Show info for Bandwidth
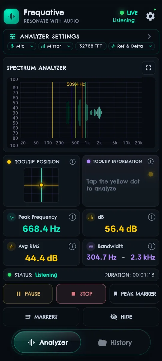 point(151,246)
